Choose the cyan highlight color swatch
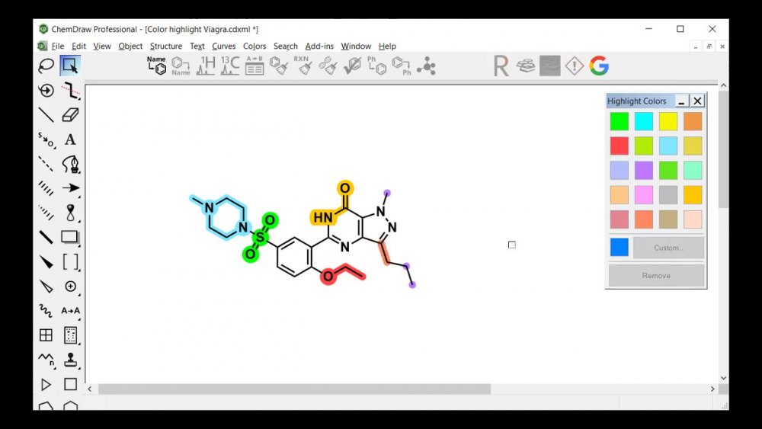The image size is (762, 429). point(644,121)
